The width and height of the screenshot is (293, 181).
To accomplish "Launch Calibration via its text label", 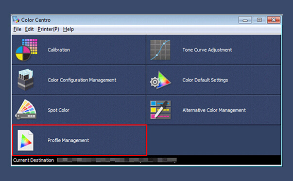I will click(x=59, y=50).
